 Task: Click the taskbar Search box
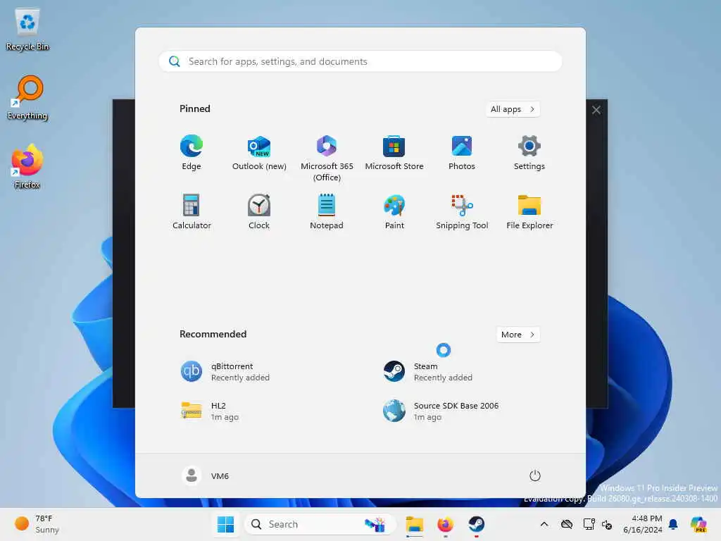click(320, 524)
